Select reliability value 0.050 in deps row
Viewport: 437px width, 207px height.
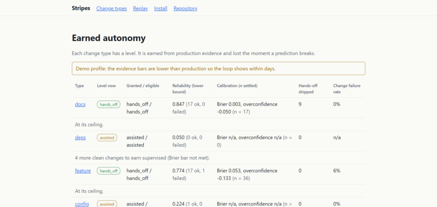click(x=178, y=137)
